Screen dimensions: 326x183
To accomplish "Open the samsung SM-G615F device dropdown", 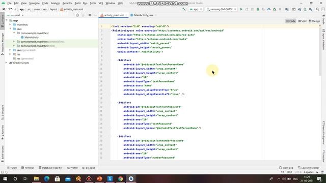I will [x=222, y=9].
